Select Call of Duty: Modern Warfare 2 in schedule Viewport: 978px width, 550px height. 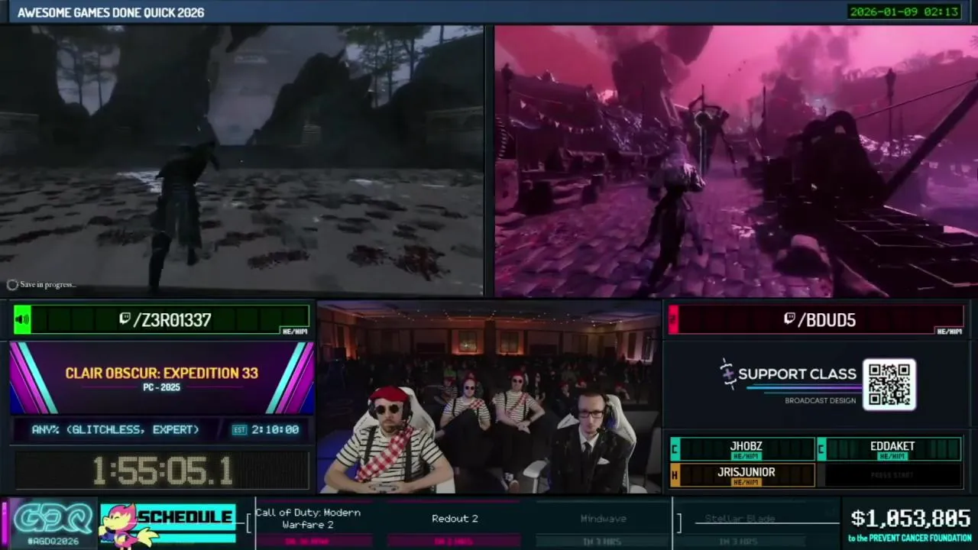(308, 519)
